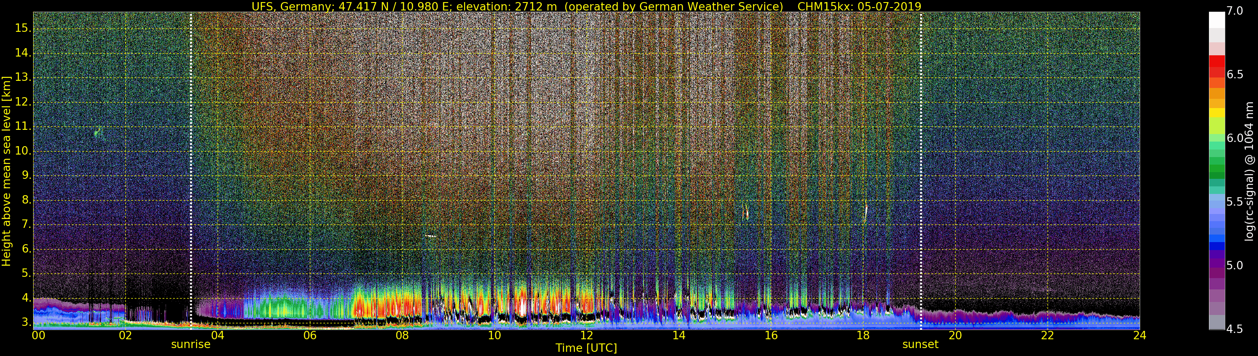Click the white streak near 18 UTC at 7.5 km
Image resolution: width=1258 pixels, height=356 pixels.
coord(866,211)
